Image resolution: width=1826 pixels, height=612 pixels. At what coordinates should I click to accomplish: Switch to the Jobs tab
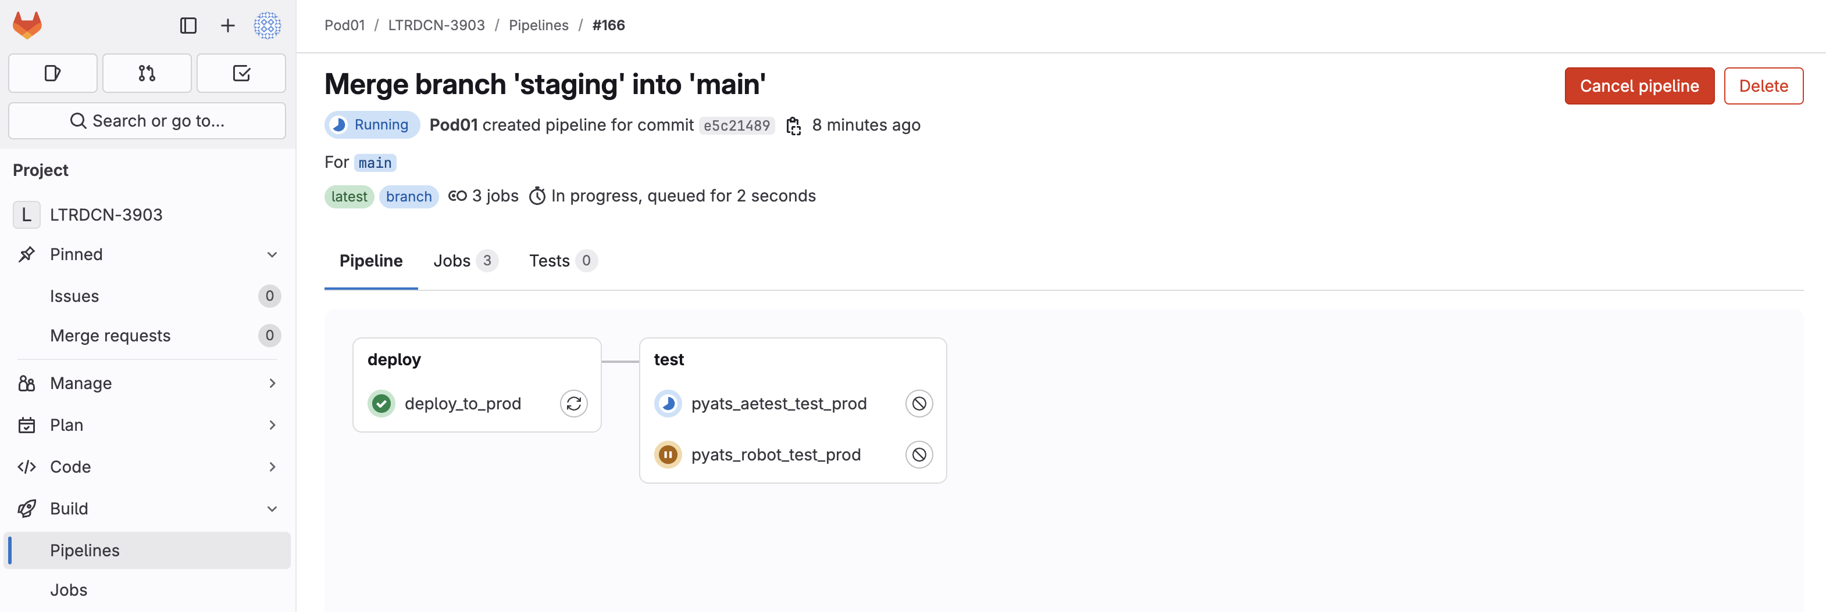coord(464,261)
